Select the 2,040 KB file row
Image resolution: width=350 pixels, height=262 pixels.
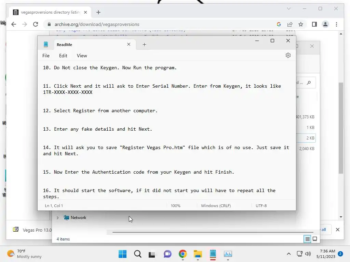[x=306, y=149]
